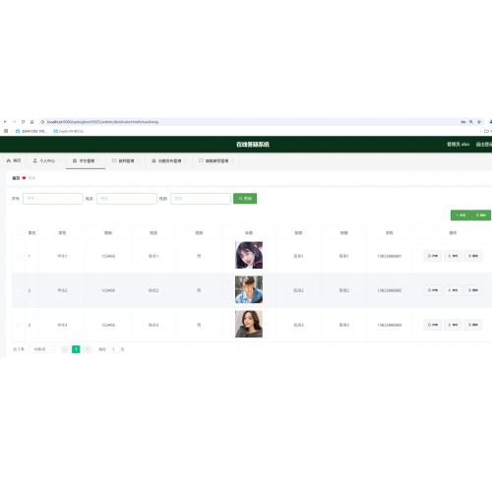Reload page with browser refresh icon

click(x=23, y=122)
